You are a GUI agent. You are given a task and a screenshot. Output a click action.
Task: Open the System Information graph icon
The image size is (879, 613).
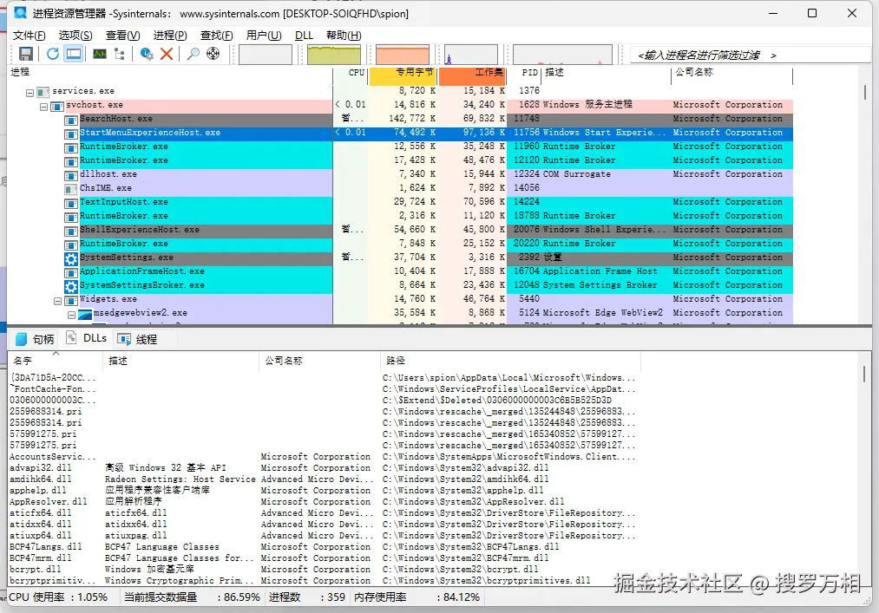(100, 54)
